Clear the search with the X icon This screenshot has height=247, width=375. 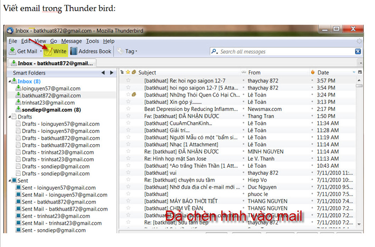pyautogui.click(x=358, y=51)
